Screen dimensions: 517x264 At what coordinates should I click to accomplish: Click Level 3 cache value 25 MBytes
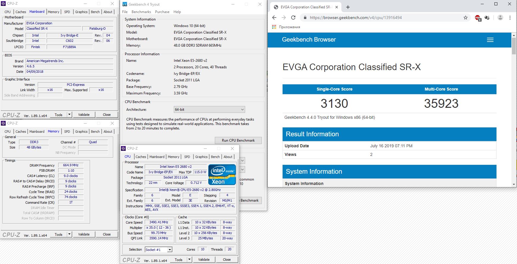pos(206,238)
